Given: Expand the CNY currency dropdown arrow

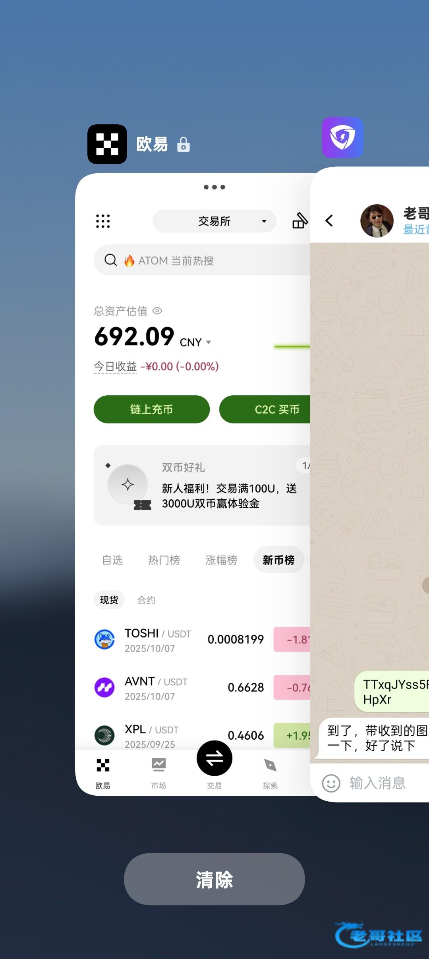Looking at the screenshot, I should point(209,342).
